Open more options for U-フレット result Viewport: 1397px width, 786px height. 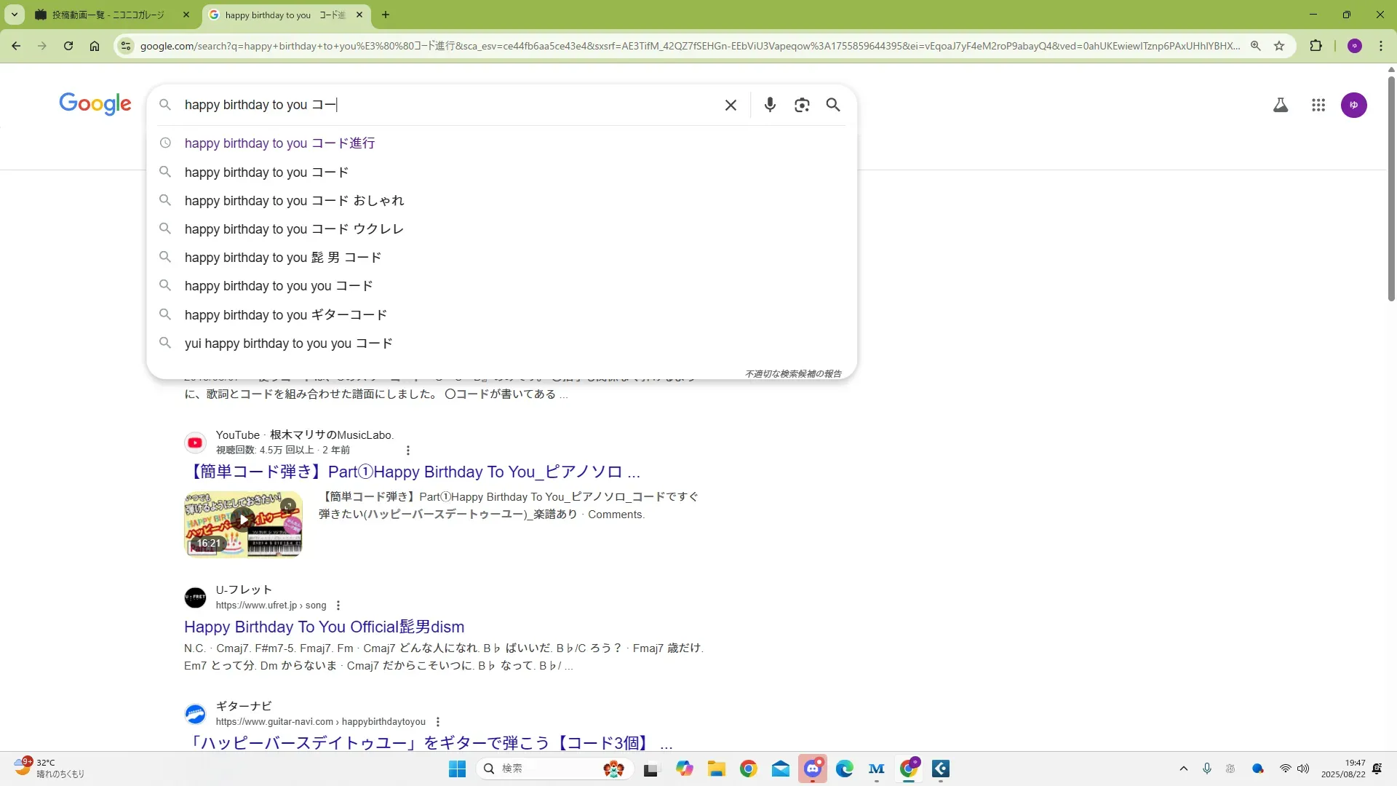coord(338,606)
